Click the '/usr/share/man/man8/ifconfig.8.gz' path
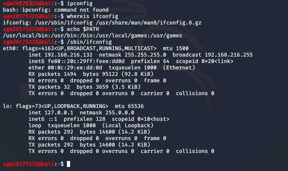The height and width of the screenshot is (171, 288). pyautogui.click(x=149, y=22)
